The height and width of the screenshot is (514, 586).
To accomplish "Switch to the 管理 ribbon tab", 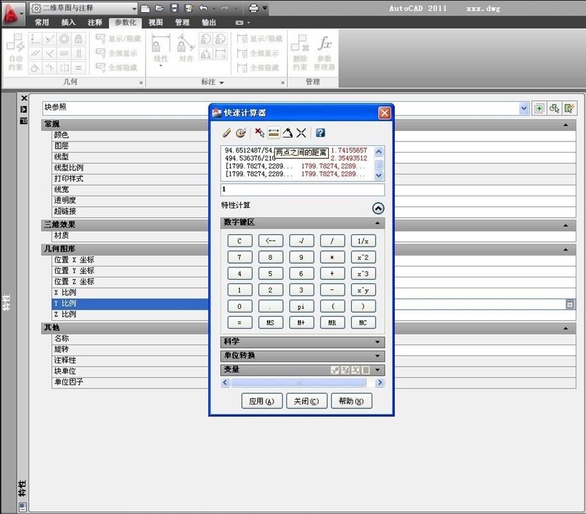I will [x=183, y=23].
